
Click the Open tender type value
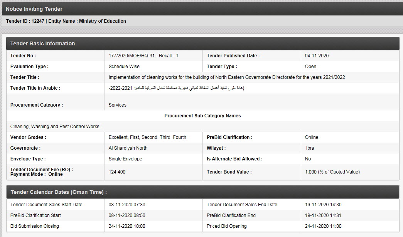(x=310, y=67)
